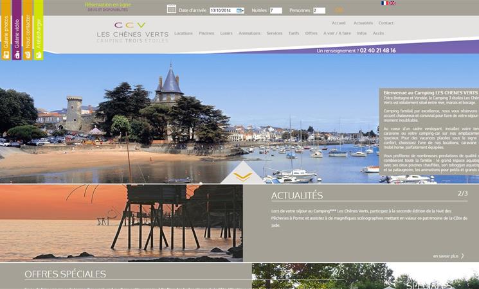Screen dimensions: 479x289
Task: Click the Nuitées number field
Action: (276, 11)
